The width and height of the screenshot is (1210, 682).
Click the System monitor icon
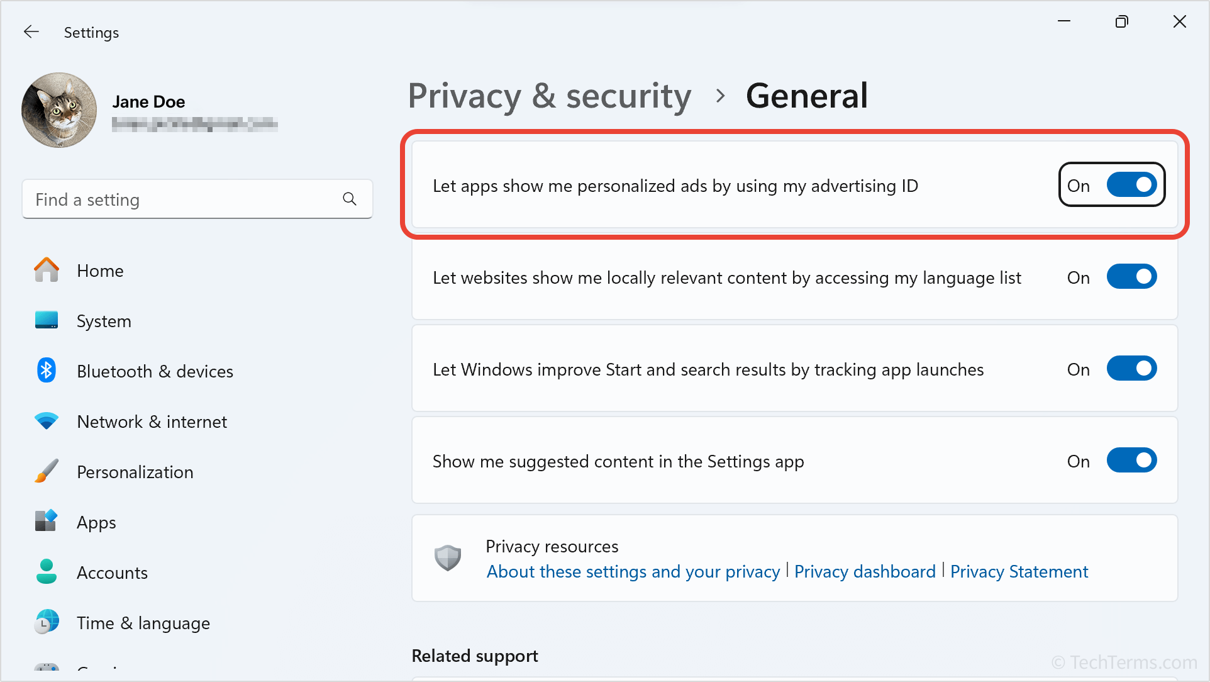click(x=47, y=320)
